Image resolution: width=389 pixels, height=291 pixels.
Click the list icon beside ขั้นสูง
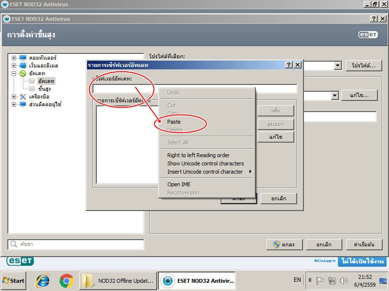pyautogui.click(x=32, y=89)
